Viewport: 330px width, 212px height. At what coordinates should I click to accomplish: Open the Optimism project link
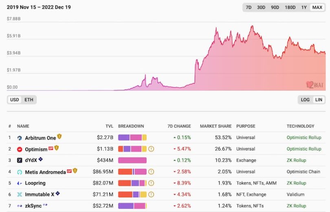36,150
